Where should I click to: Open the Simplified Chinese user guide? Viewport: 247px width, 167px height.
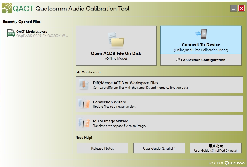tap(216, 148)
